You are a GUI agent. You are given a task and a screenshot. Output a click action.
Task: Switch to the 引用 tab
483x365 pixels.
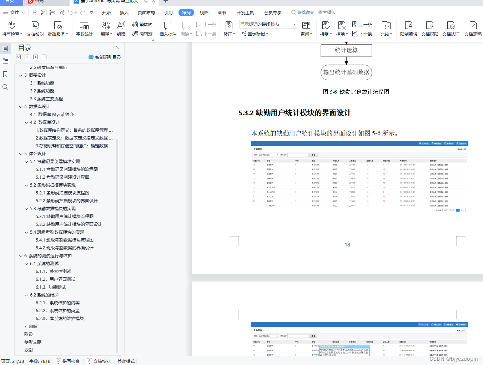point(168,12)
